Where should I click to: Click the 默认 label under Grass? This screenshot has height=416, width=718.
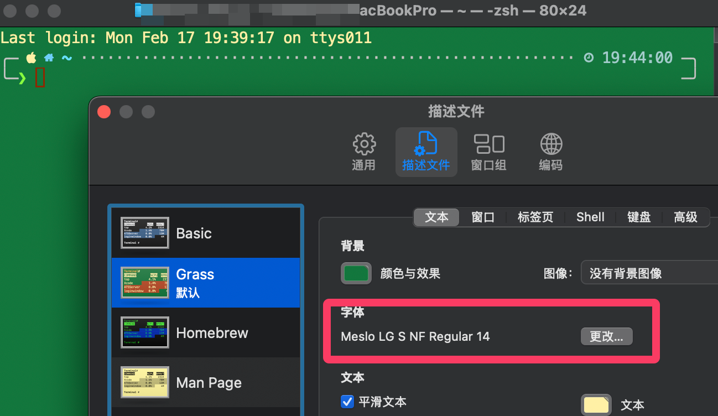tap(188, 293)
